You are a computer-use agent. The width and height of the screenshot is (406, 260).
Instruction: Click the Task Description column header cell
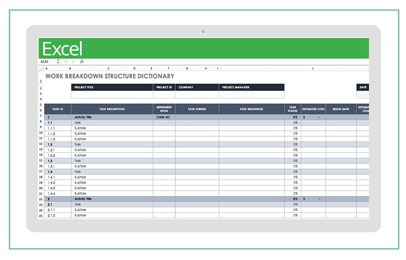(x=112, y=109)
